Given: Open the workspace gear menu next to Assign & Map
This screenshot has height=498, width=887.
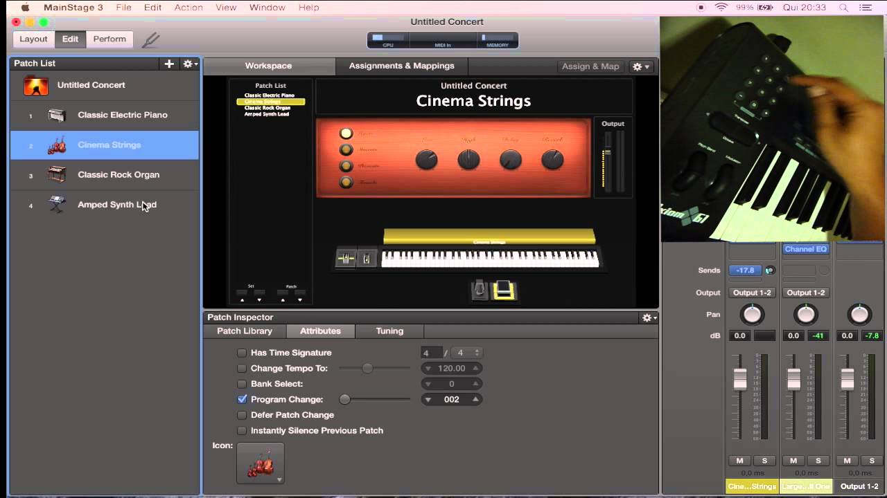Looking at the screenshot, I should [640, 66].
